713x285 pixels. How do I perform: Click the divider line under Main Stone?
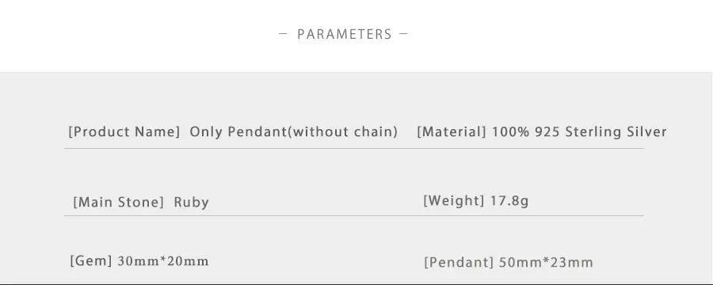pos(354,215)
